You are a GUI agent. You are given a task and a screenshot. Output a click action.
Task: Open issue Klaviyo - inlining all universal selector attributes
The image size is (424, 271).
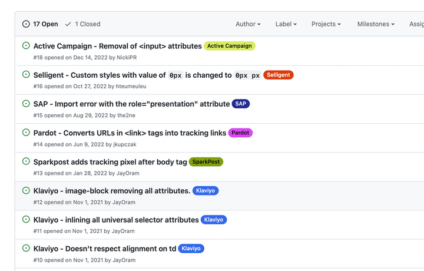click(116, 220)
